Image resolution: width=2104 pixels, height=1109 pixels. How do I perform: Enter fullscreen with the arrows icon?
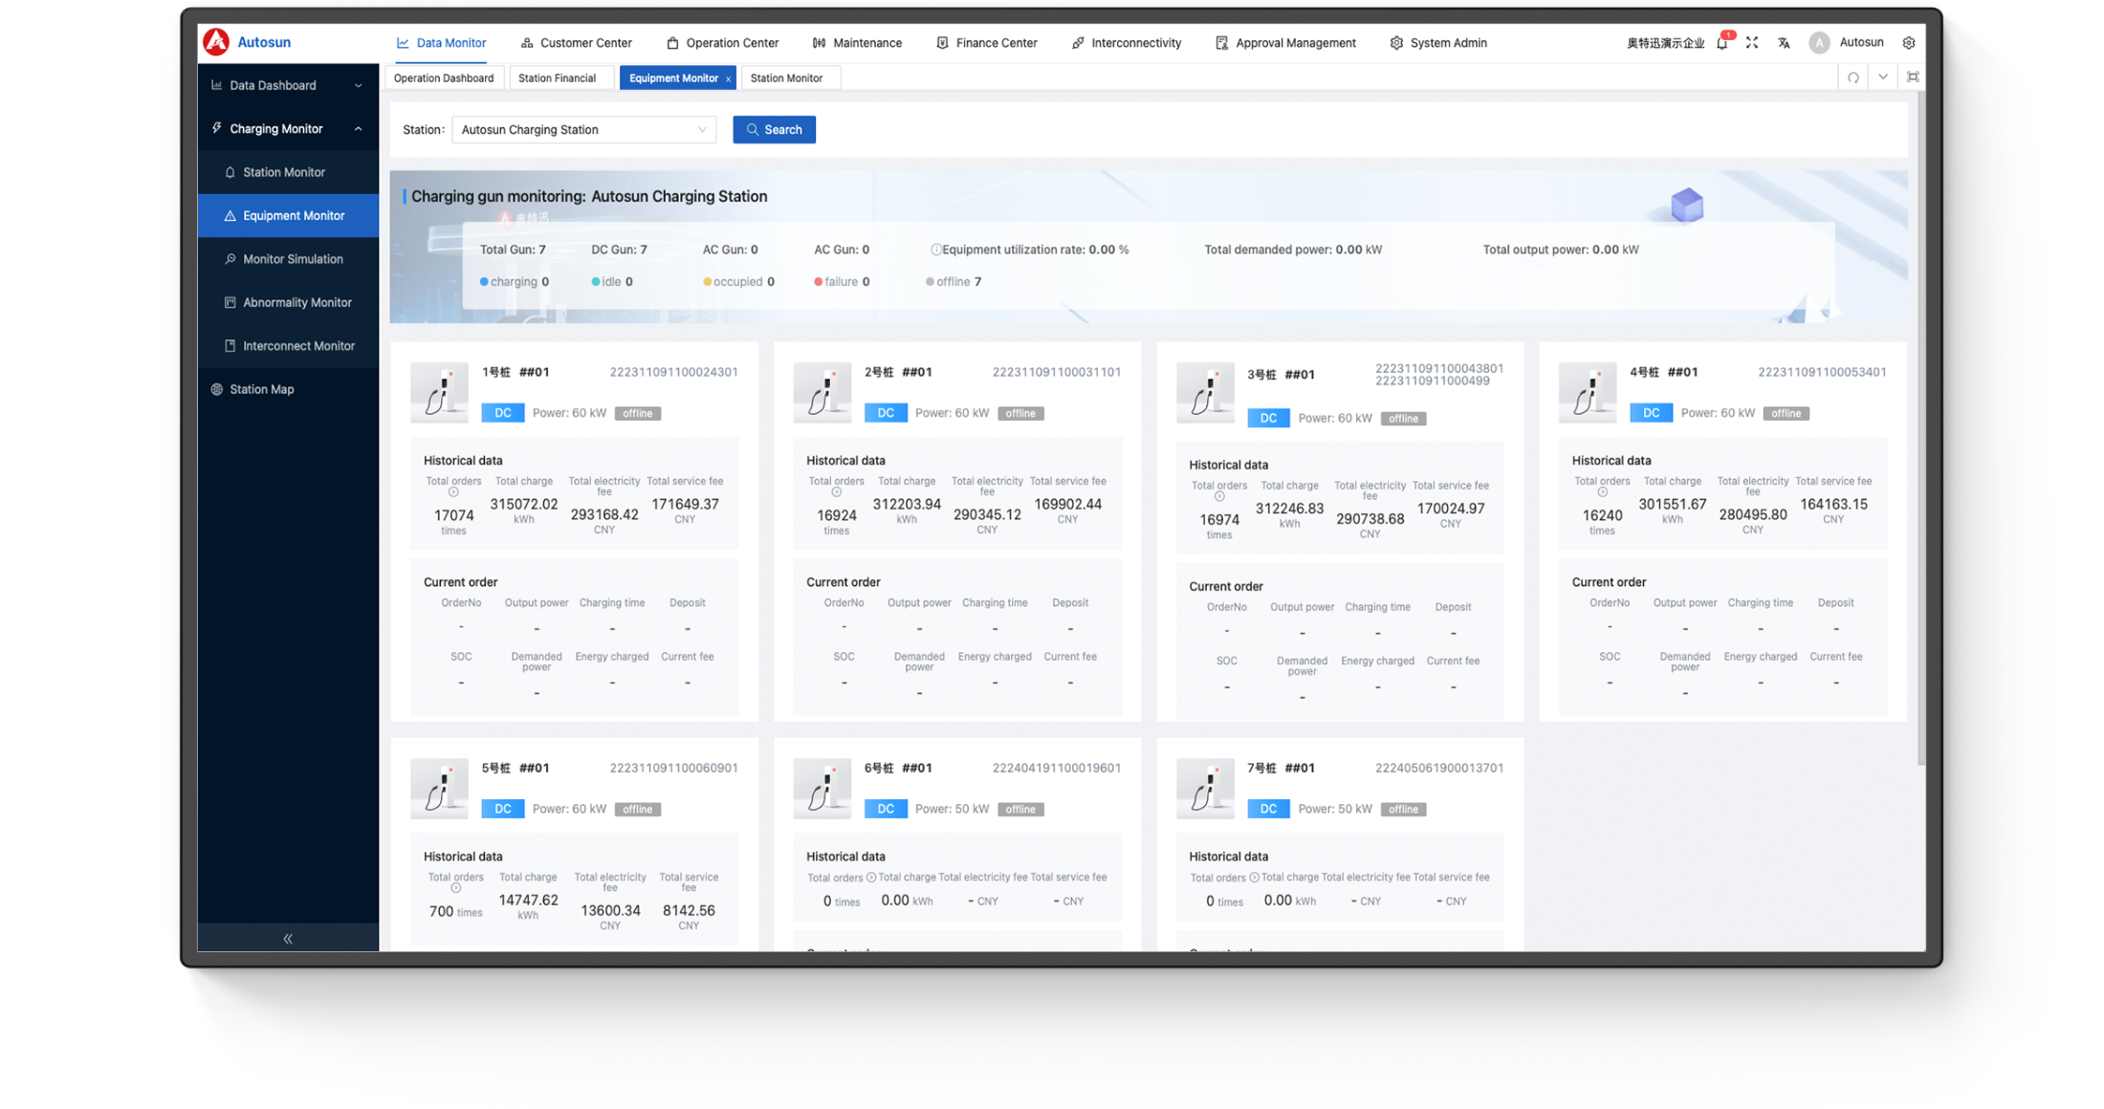(1751, 43)
